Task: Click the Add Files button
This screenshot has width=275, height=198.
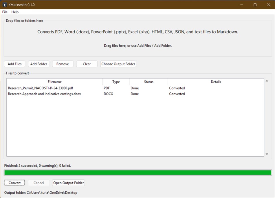Action: pos(14,64)
